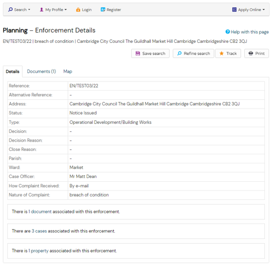Image resolution: width=272 pixels, height=266 pixels.
Task: Click the Save search button
Action: click(x=150, y=53)
